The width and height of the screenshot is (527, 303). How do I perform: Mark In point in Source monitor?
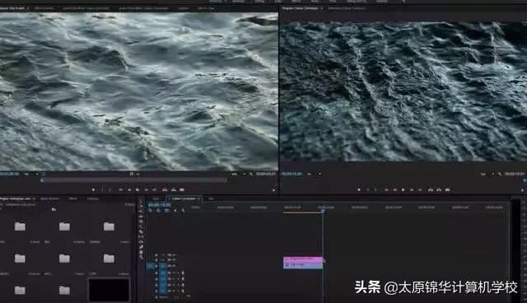102,190
